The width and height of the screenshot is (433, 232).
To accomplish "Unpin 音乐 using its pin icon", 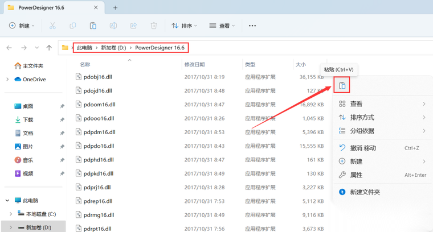I will (x=62, y=160).
